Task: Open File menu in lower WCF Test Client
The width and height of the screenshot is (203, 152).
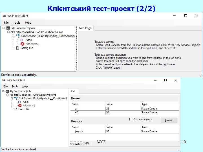Action: click(6, 86)
